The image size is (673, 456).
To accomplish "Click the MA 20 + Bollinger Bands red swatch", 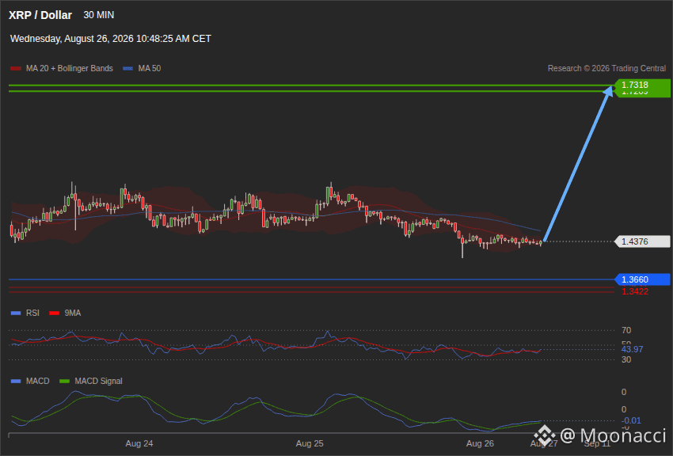I will (x=16, y=69).
